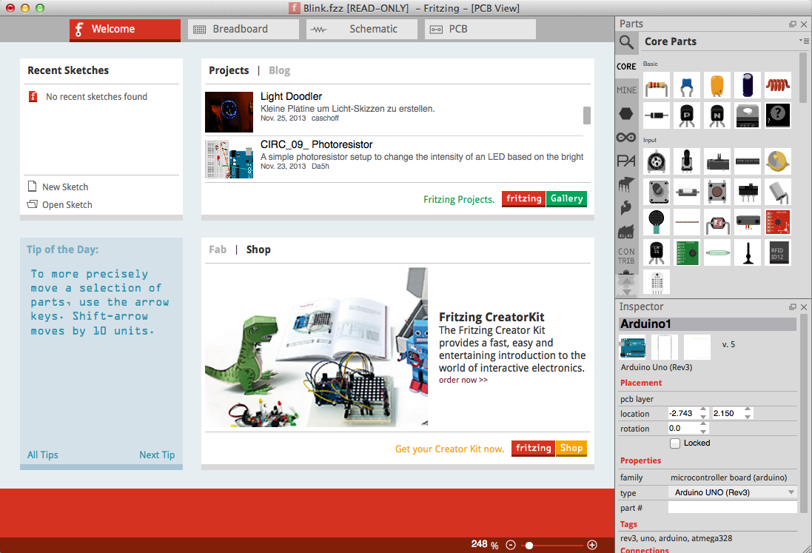This screenshot has height=553, width=812.
Task: Select the photocell light sensor part
Action: 717,222
